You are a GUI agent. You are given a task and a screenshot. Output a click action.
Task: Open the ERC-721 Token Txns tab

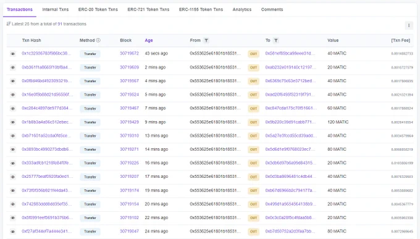[x=148, y=9]
